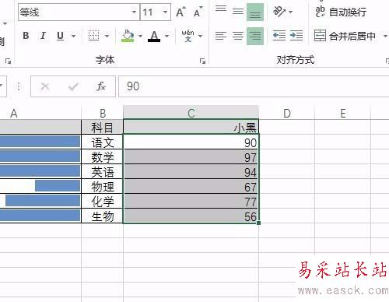Viewport: 389px width, 302px height.
Task: Increase indent icon
Action: 296,36
